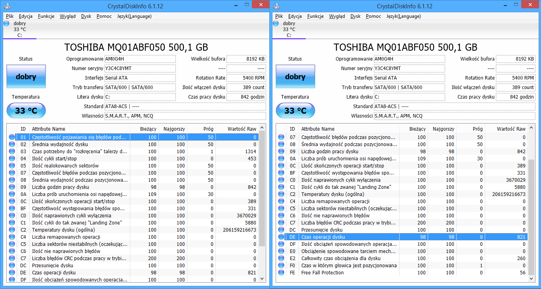This screenshot has width=541, height=289.
Task: Click "Ilość realokowanych sektorów" attribute name
Action: pyautogui.click(x=65, y=166)
